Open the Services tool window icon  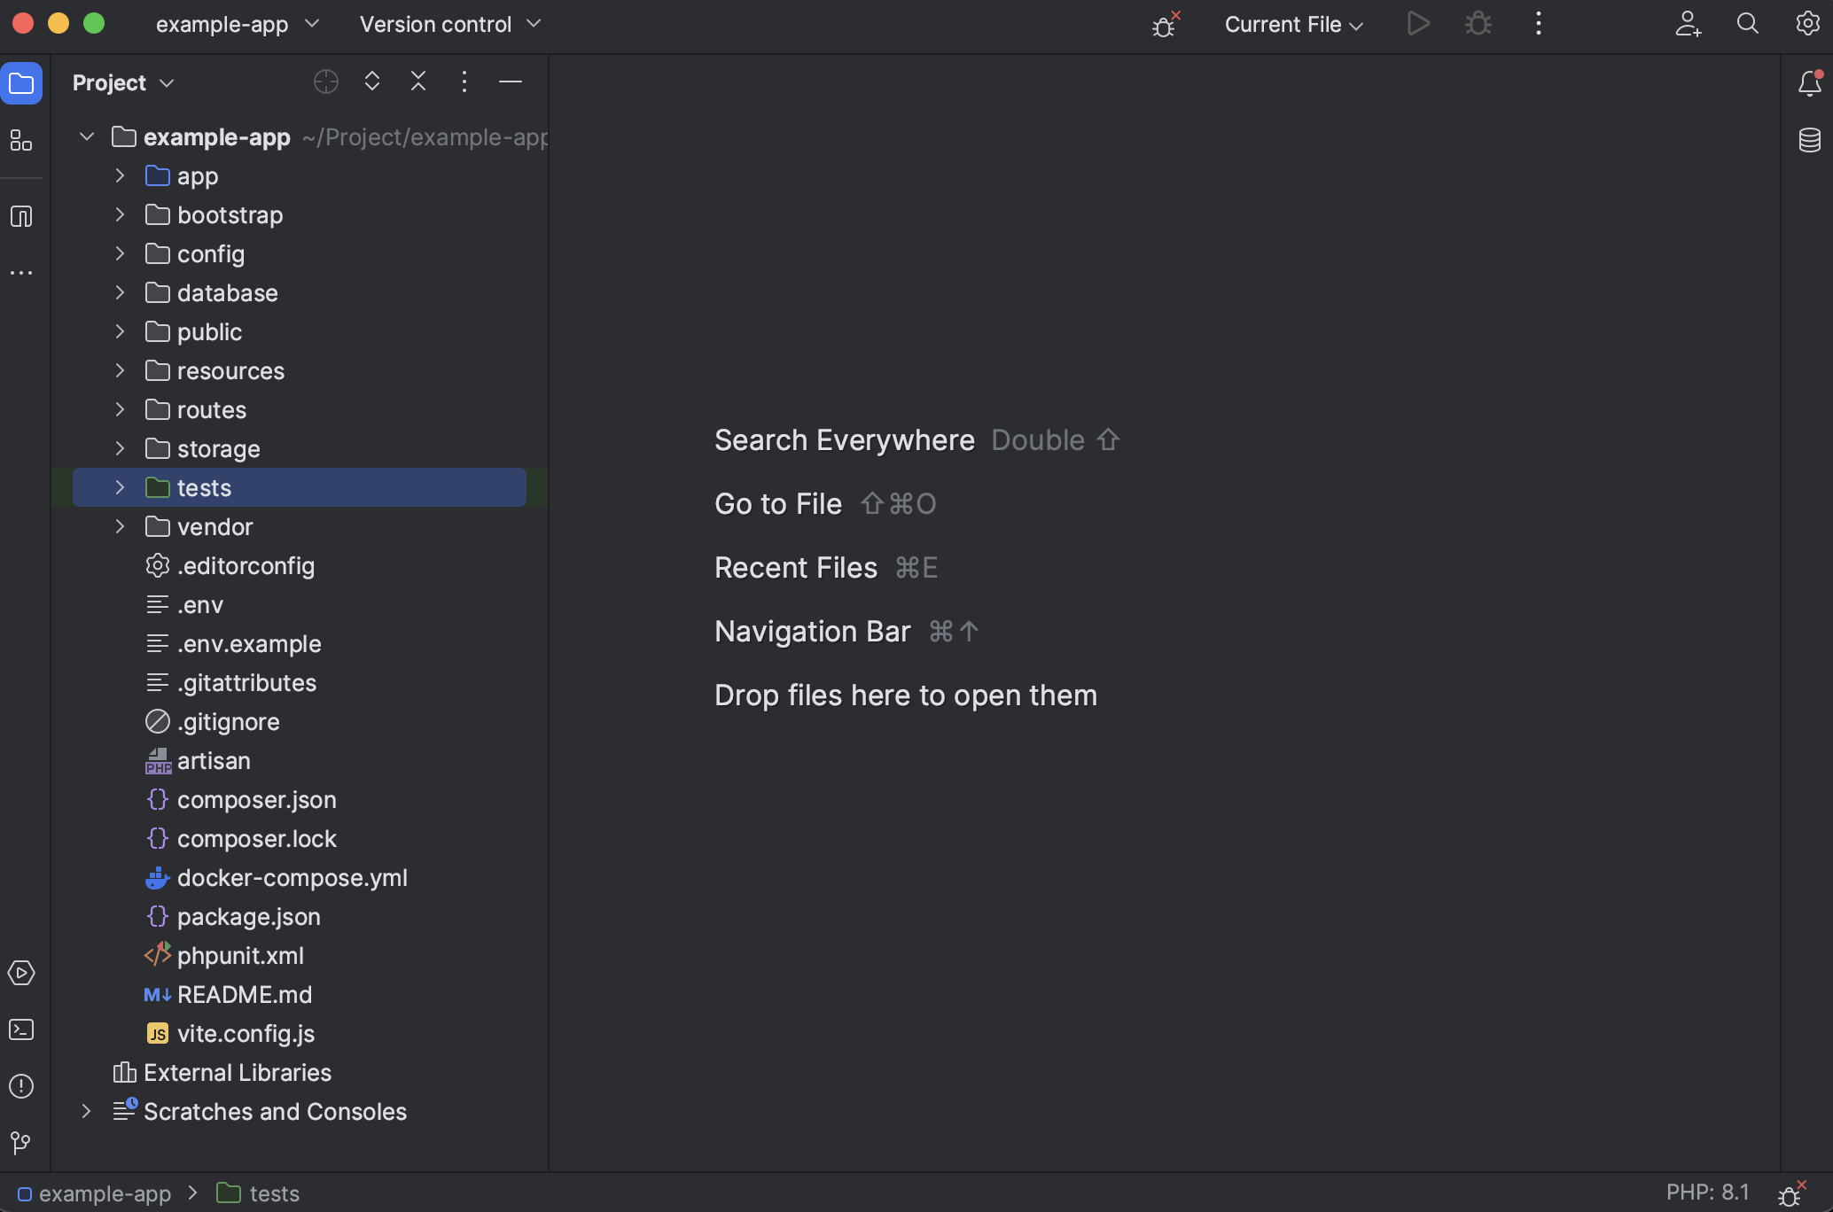pyautogui.click(x=21, y=973)
